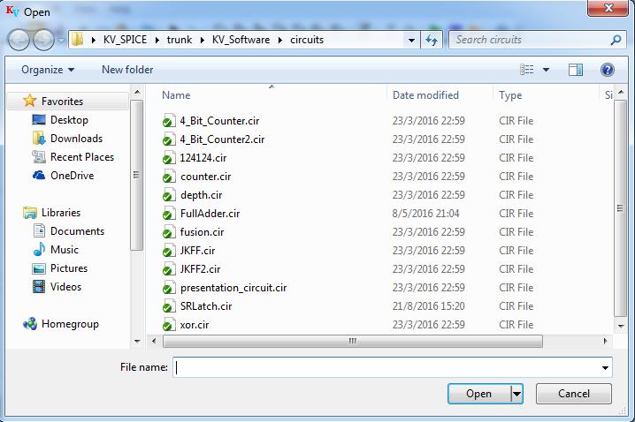Open the Open button split dropdown arrow
This screenshot has width=635, height=422.
pos(516,394)
